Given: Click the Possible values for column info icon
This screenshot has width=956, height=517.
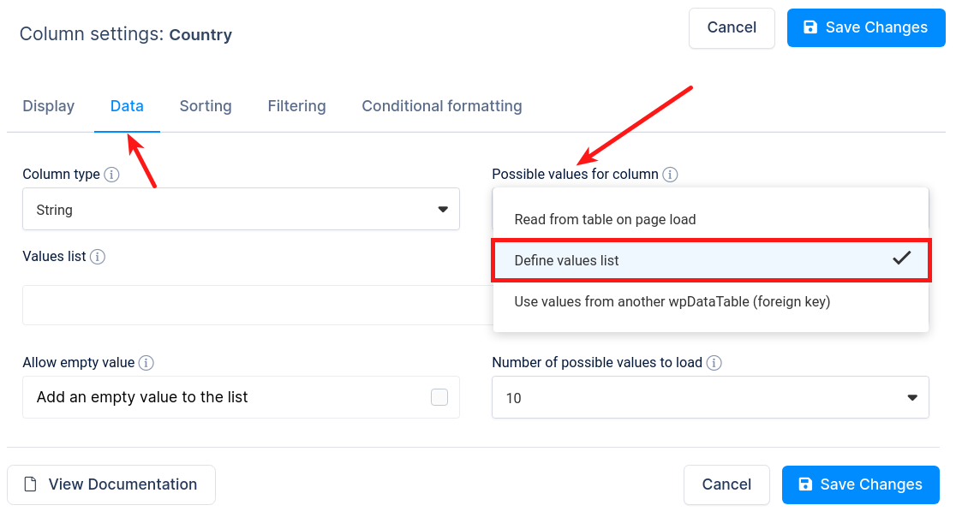Looking at the screenshot, I should tap(671, 174).
